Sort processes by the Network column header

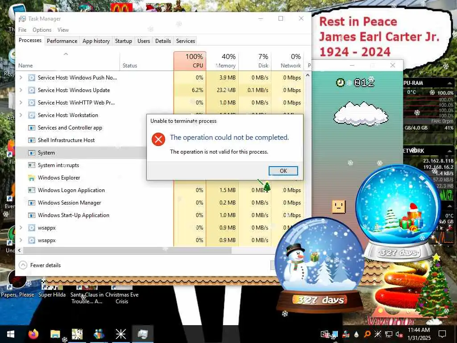click(287, 61)
